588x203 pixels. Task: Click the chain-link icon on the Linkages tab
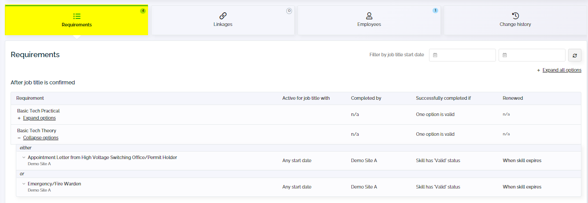tap(223, 16)
